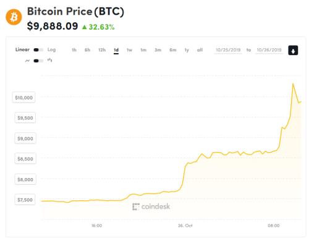Screen dimensions: 309x238
Task: Toggle the line/candlestick chart switch
Action: tap(38, 61)
